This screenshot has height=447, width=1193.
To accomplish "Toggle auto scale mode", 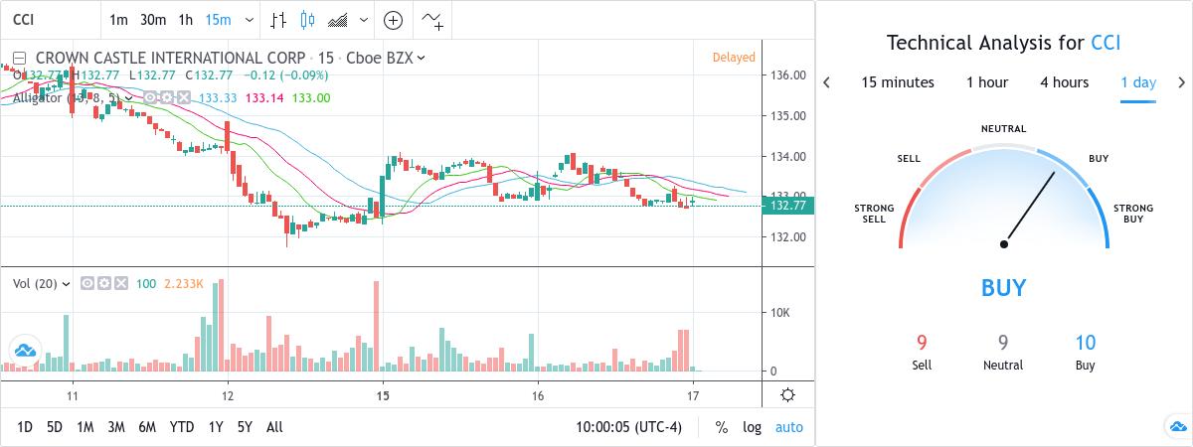I will (789, 427).
